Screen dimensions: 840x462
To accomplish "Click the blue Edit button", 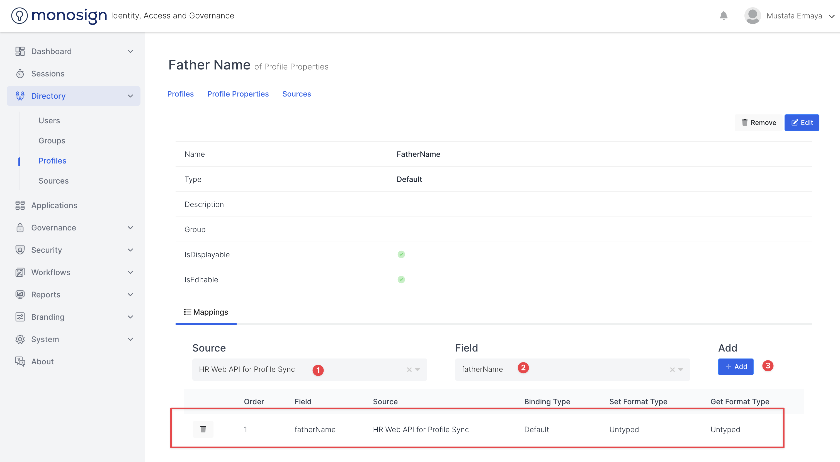I will pyautogui.click(x=802, y=123).
